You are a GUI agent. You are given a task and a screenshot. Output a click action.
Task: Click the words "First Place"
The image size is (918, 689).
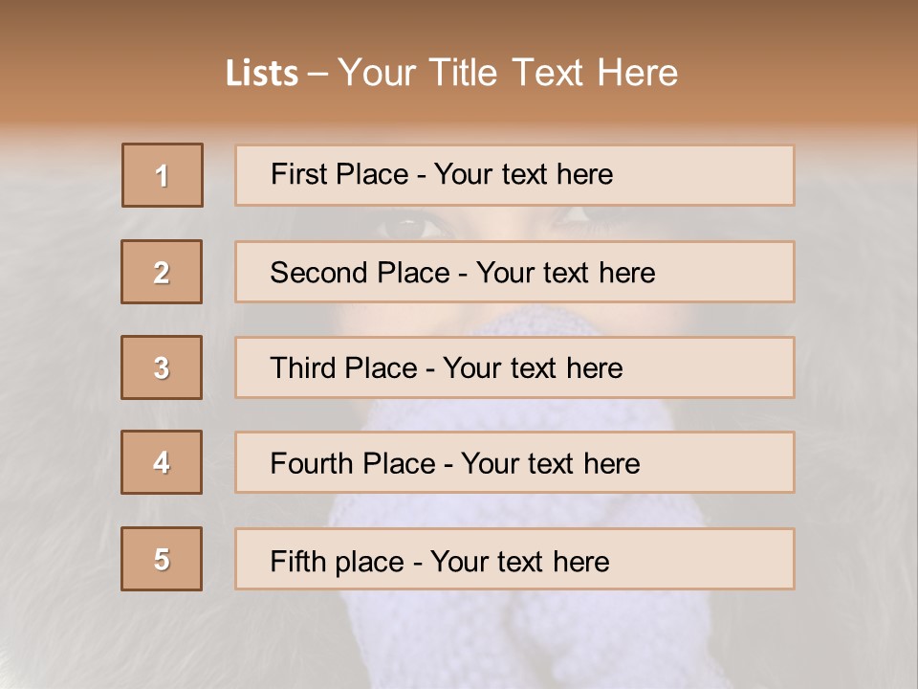(x=339, y=174)
